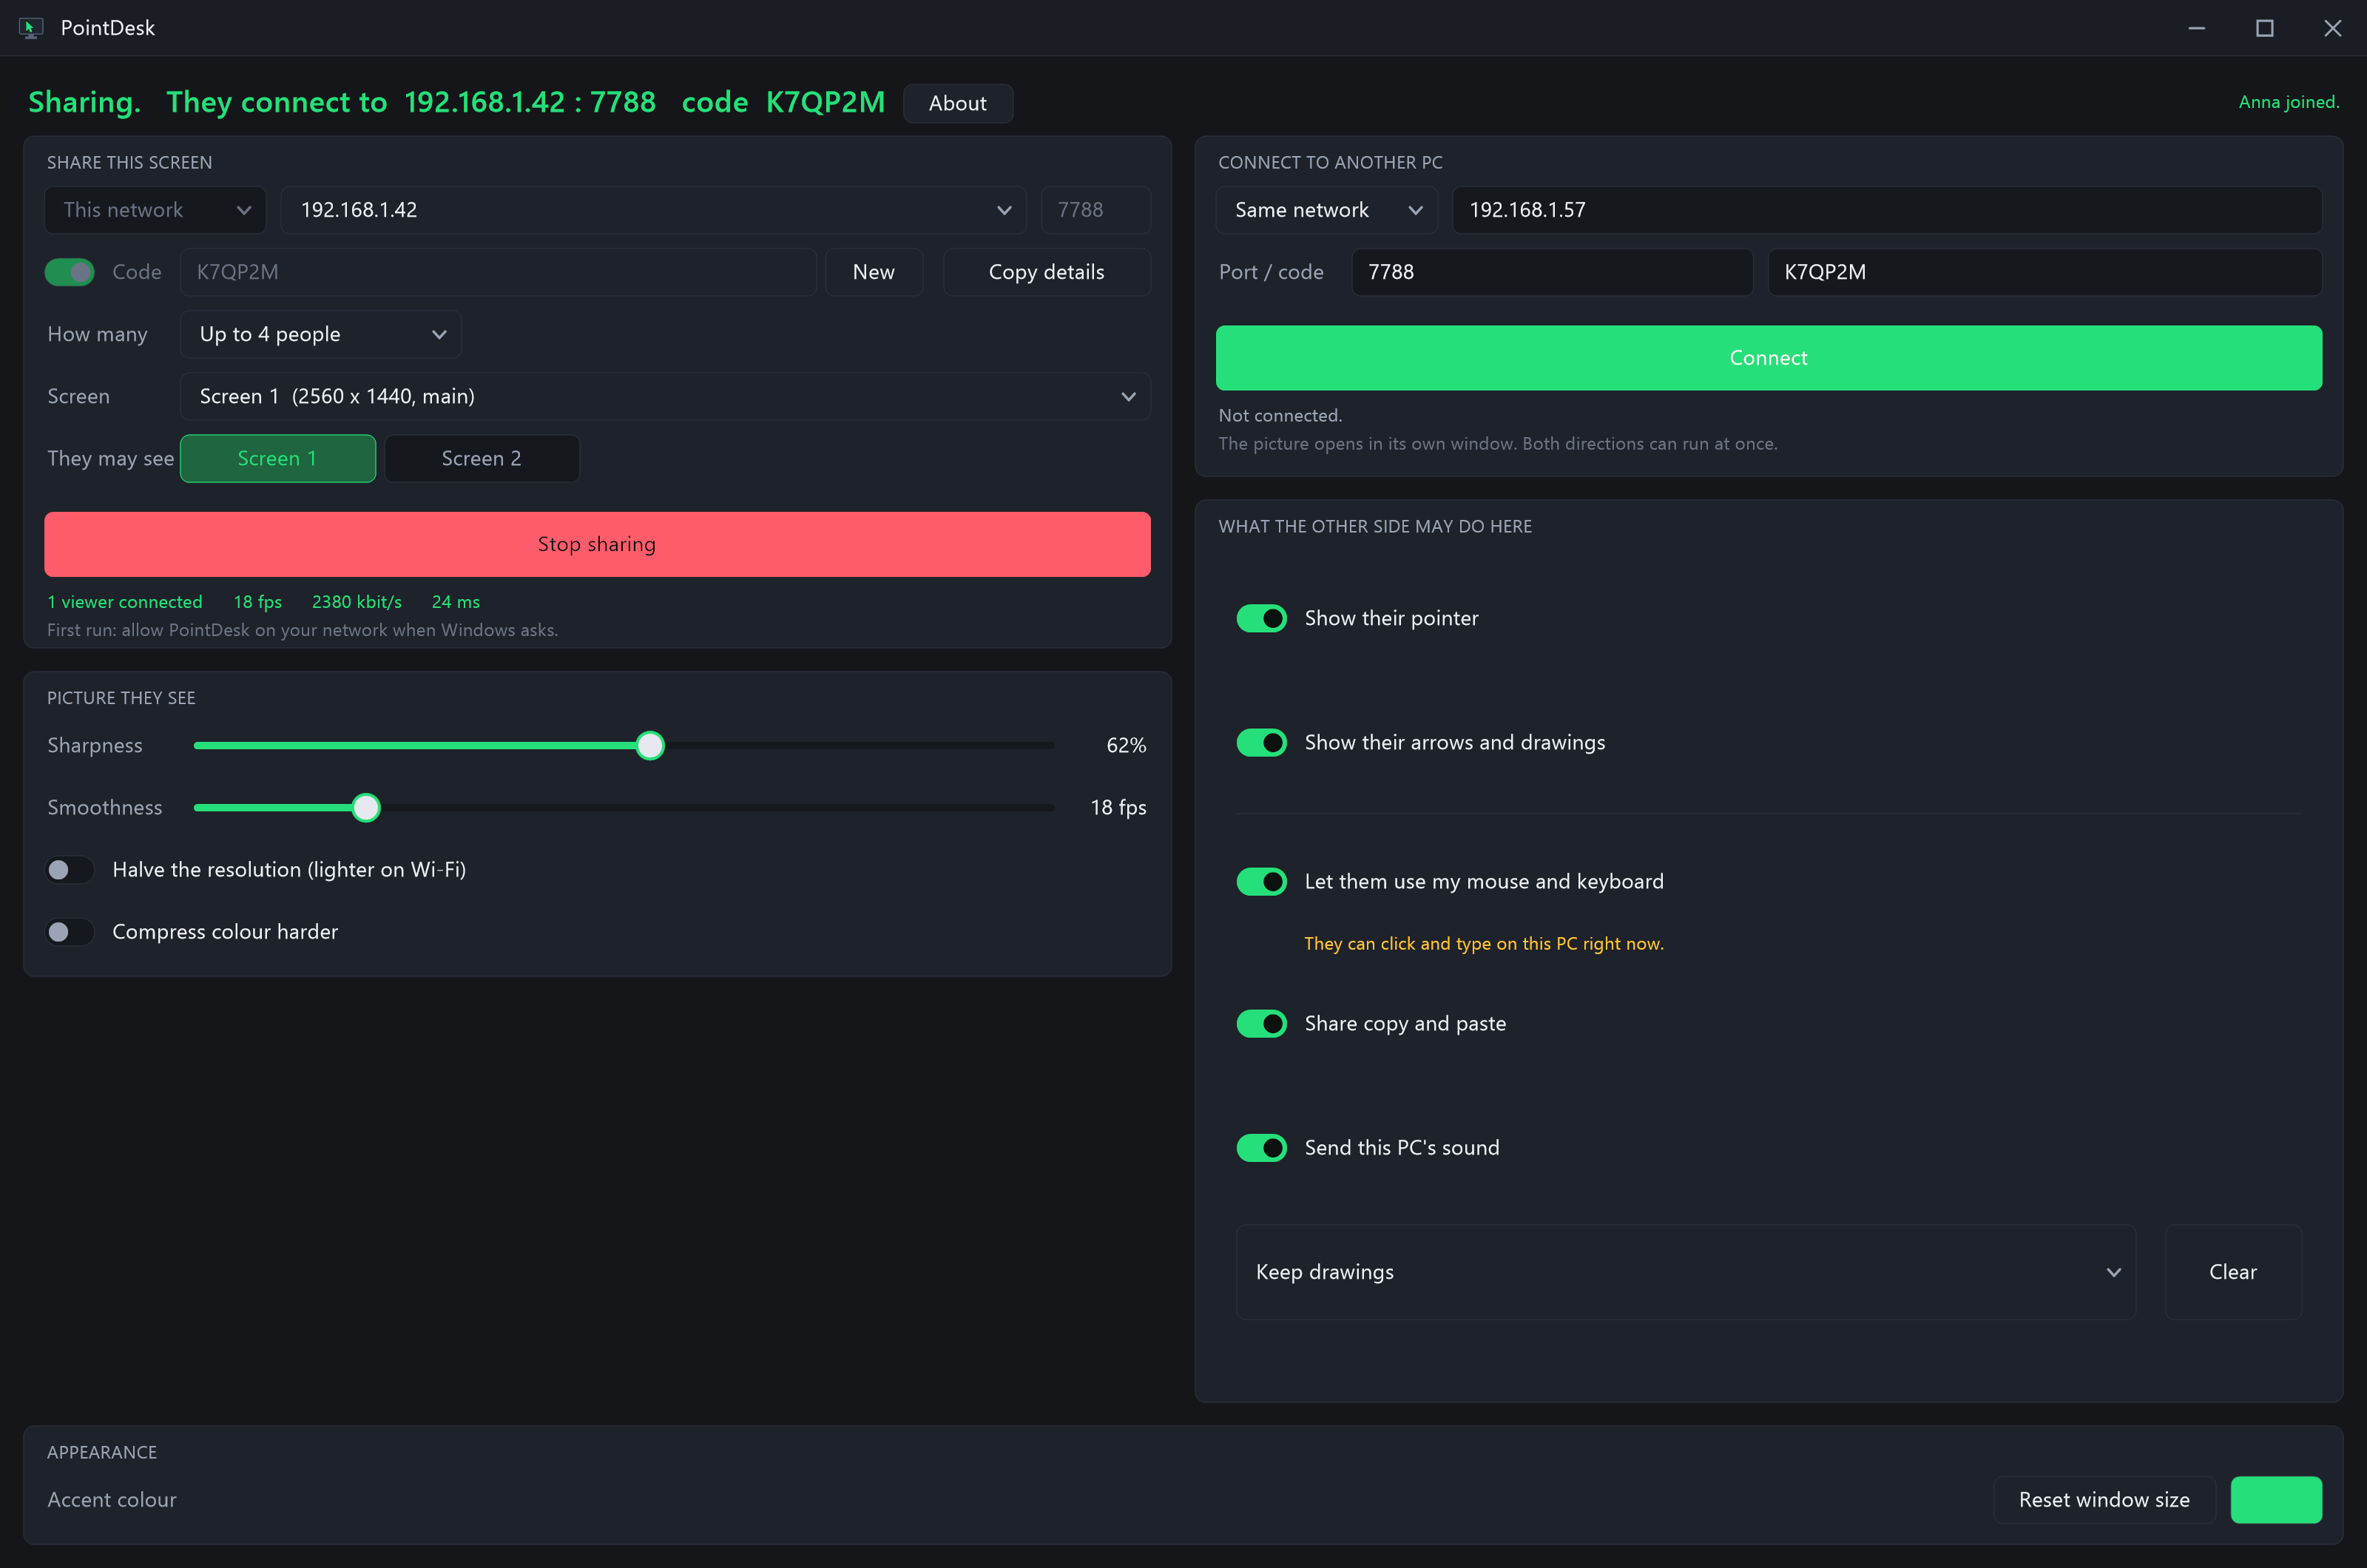Turn on Compress colour harder
Viewport: 2367px width, 1568px height.
click(69, 932)
